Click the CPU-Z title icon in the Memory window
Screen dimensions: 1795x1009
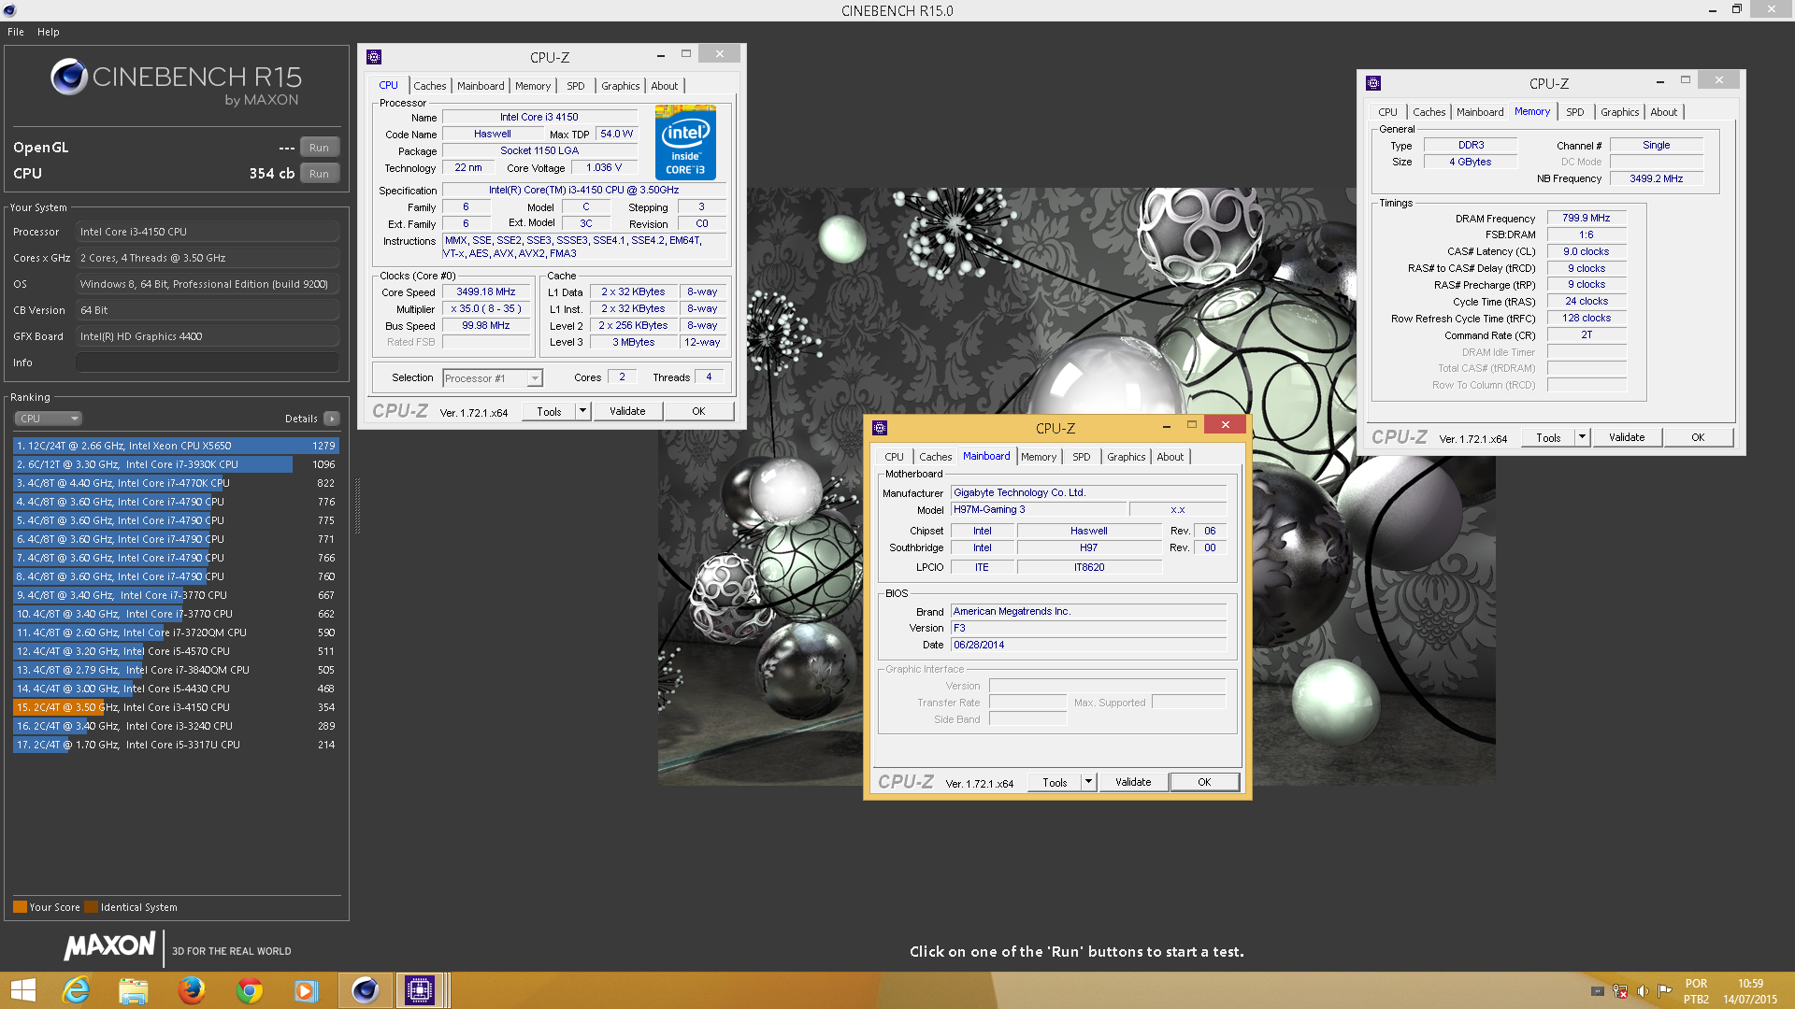pyautogui.click(x=1373, y=83)
